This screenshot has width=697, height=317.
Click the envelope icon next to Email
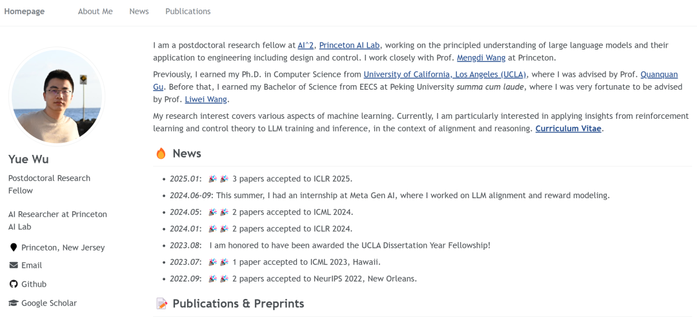14,265
